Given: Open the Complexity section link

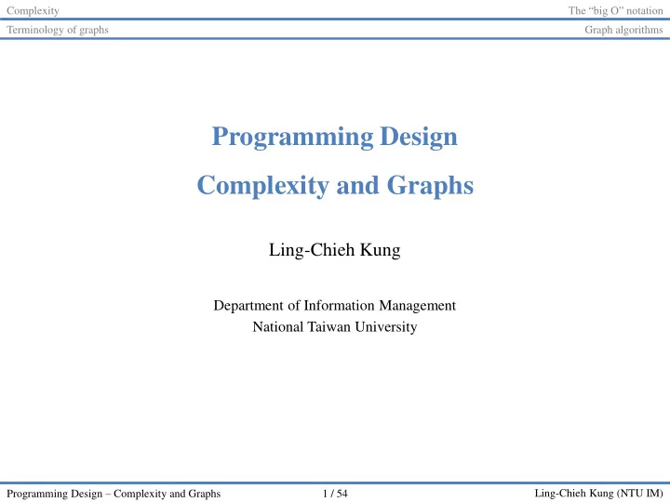Looking at the screenshot, I should pyautogui.click(x=33, y=10).
